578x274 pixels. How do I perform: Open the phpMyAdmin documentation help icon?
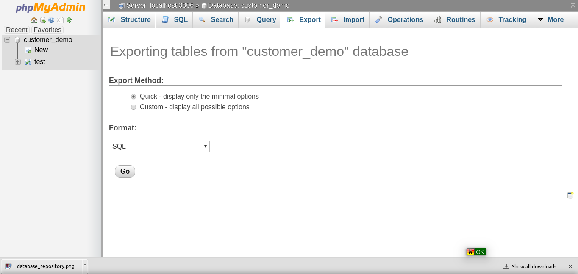pyautogui.click(x=51, y=20)
